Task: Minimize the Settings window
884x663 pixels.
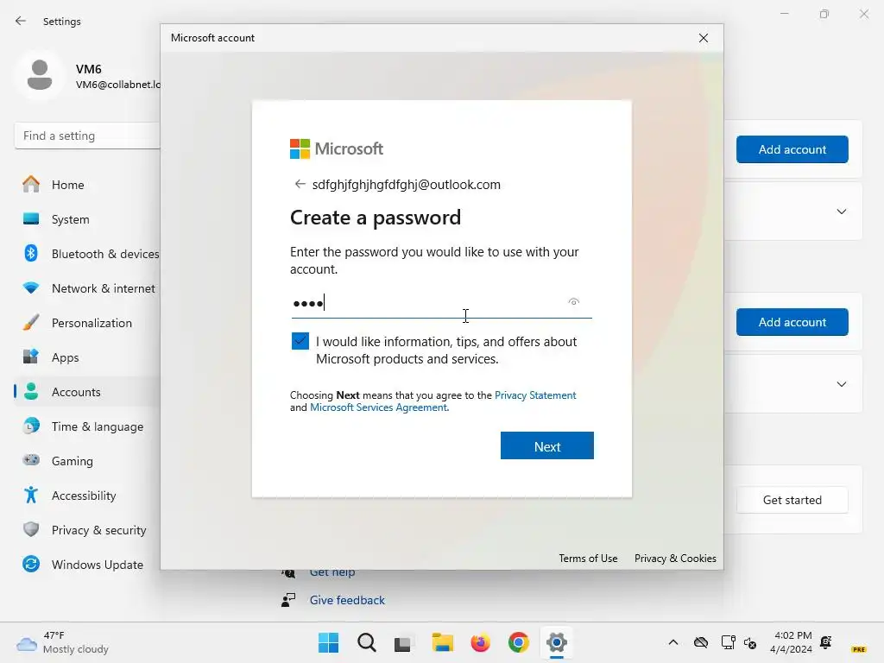Action: point(784,14)
